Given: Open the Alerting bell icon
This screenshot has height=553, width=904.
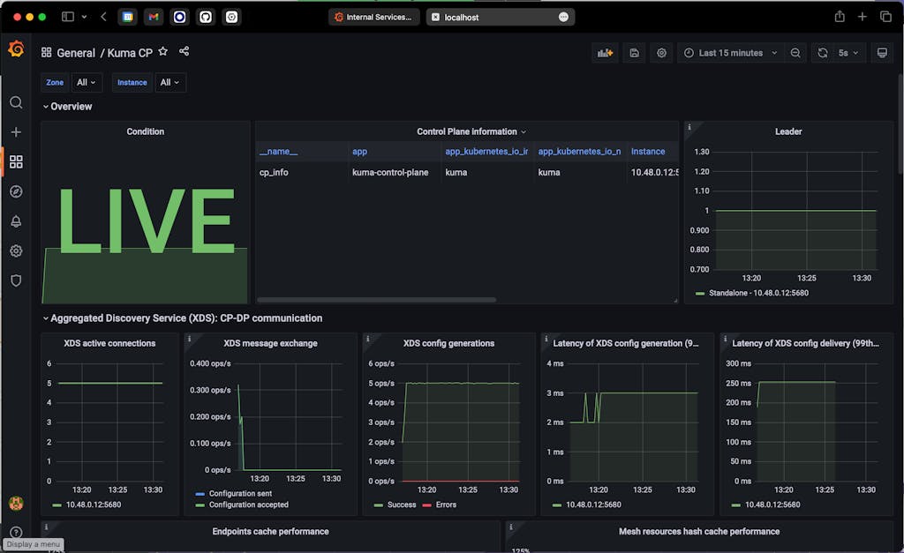Looking at the screenshot, I should pos(16,221).
